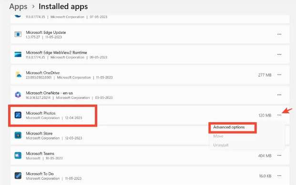Click the Installed apps breadcrumb heading
This screenshot has width=296, height=185.
[x=63, y=6]
